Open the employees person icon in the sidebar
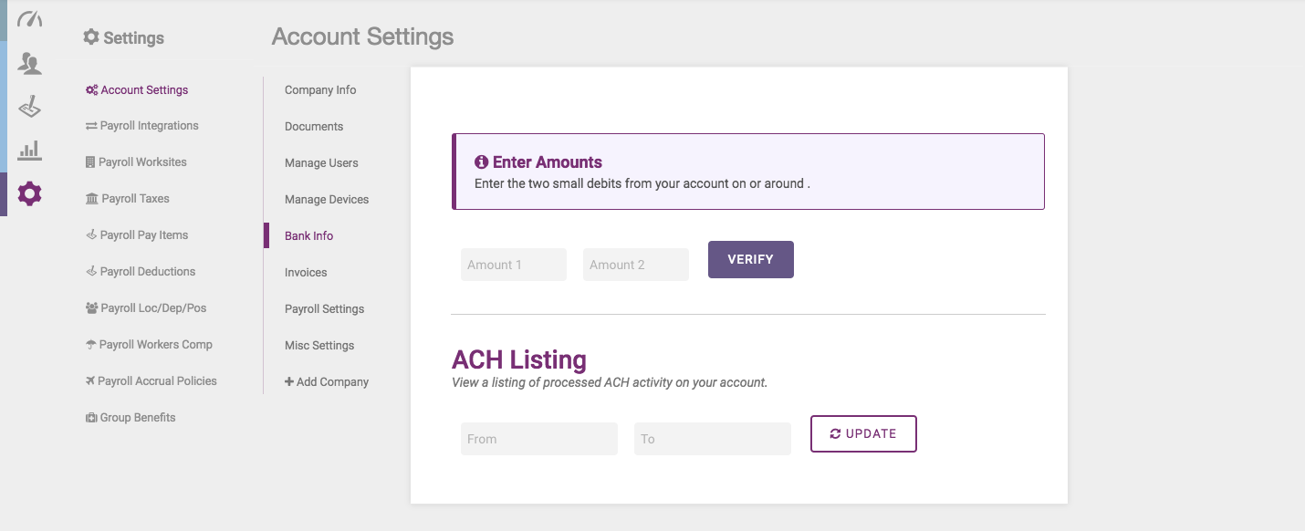Screen dimensions: 1305x531 point(30,64)
